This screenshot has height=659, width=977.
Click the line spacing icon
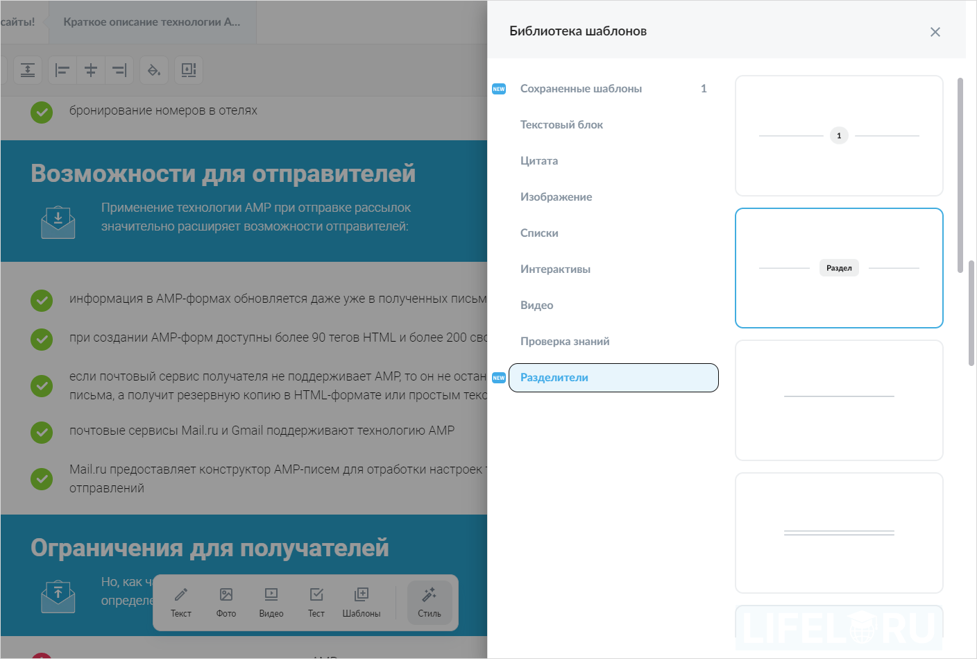28,69
